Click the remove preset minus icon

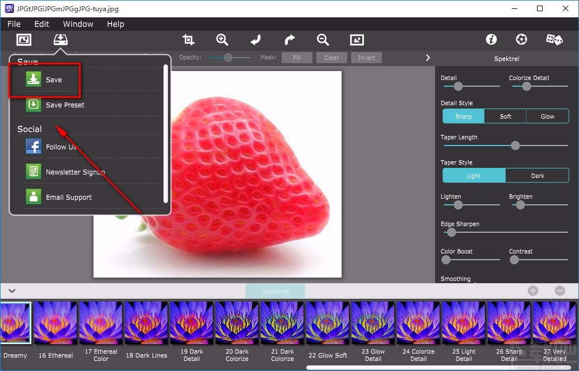point(560,291)
